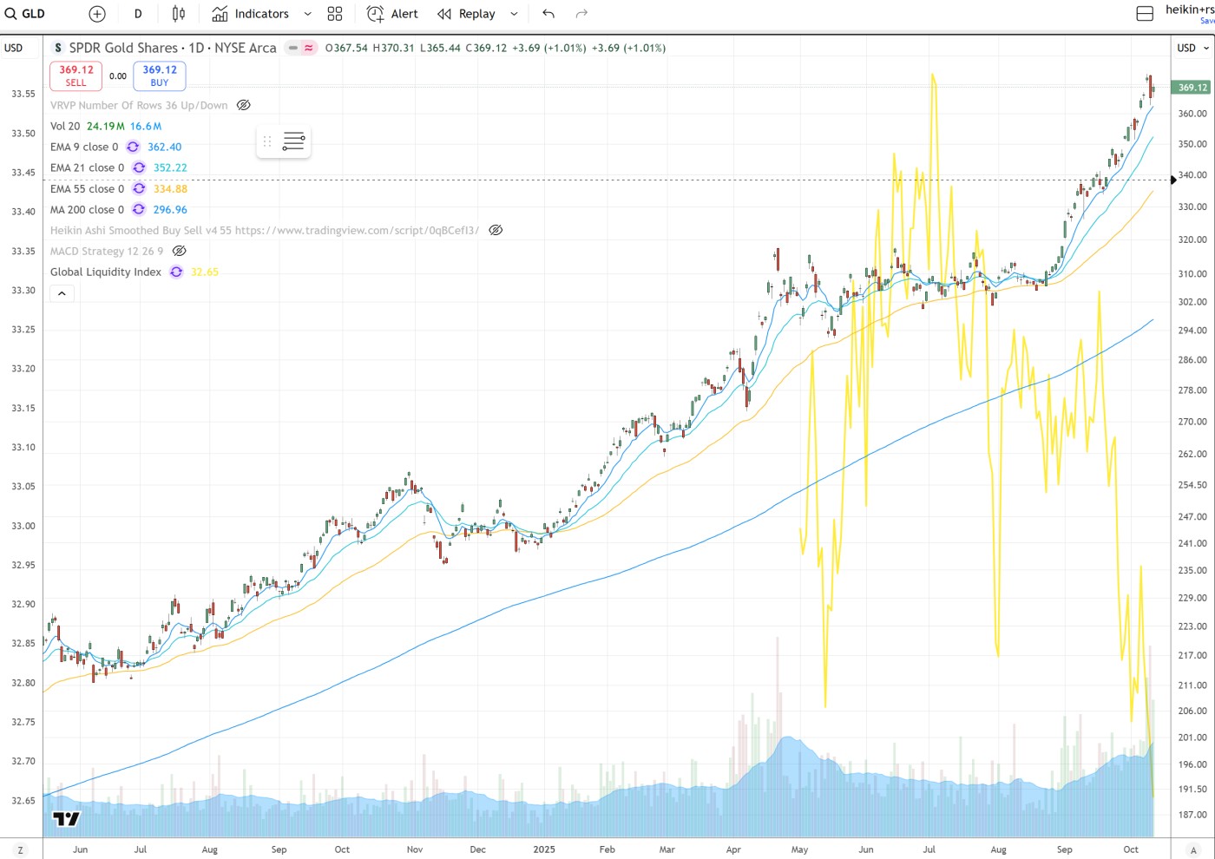Click the floating toolbar's lines icon
This screenshot has width=1215, height=859.
[293, 141]
